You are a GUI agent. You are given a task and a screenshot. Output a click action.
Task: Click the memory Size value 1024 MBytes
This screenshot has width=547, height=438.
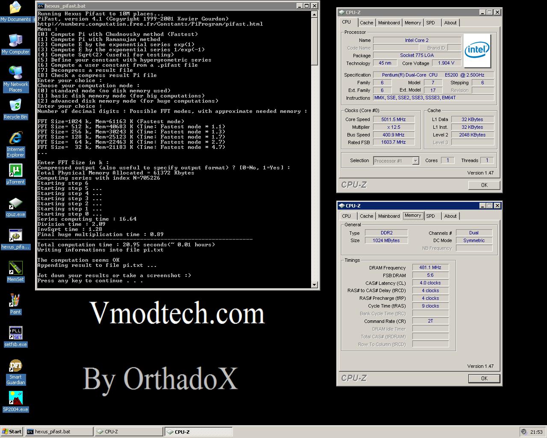point(386,240)
